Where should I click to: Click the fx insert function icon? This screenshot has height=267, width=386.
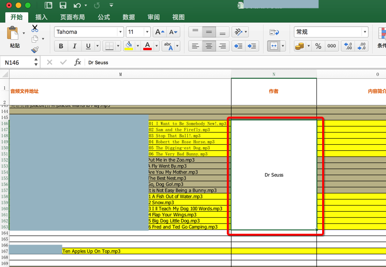coord(77,62)
